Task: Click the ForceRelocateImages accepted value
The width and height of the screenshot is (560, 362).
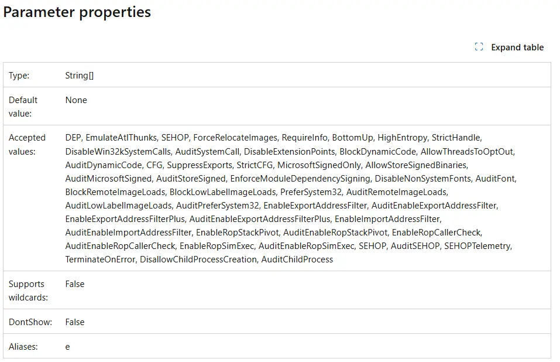Action: (235, 138)
